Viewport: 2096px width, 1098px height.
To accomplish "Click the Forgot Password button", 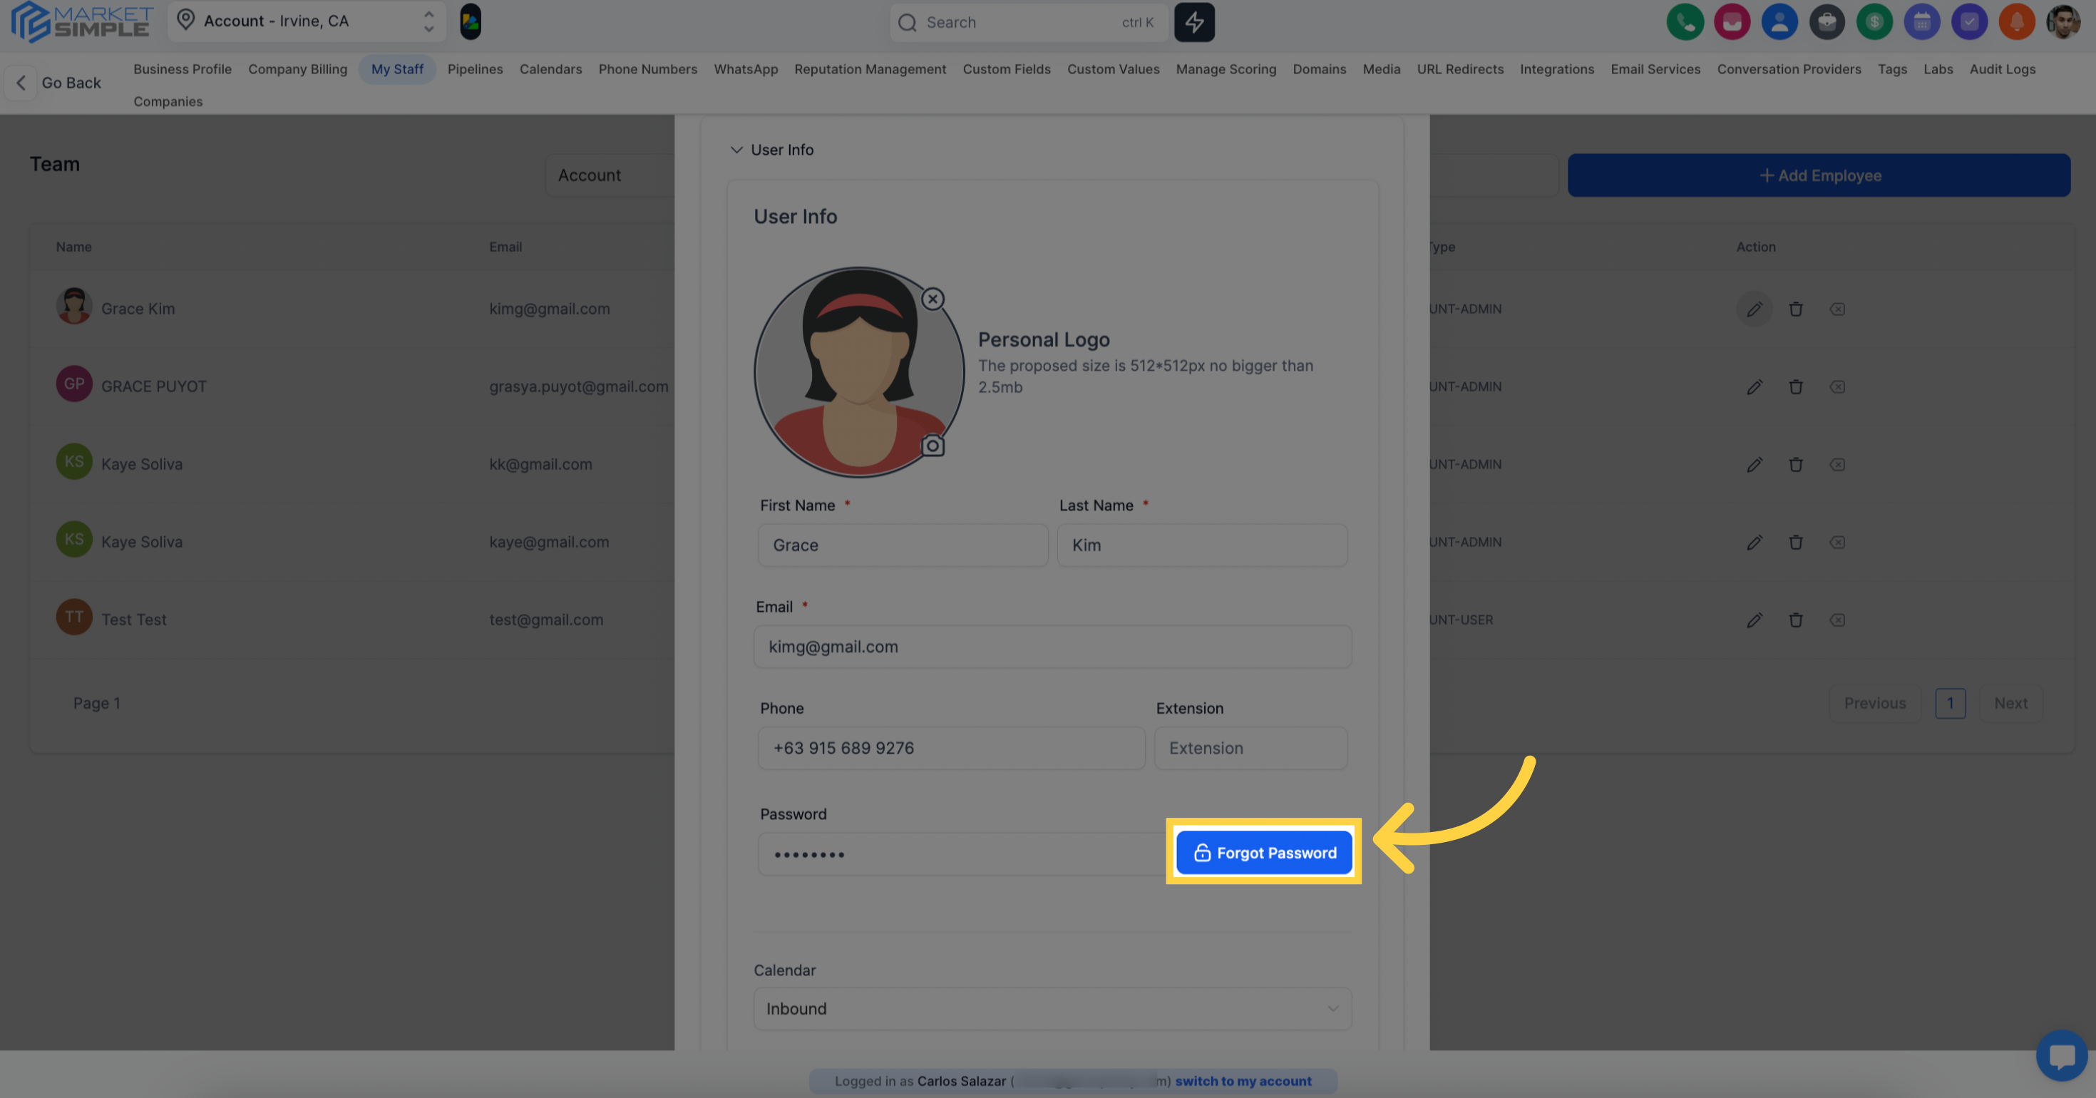I will pyautogui.click(x=1263, y=852).
